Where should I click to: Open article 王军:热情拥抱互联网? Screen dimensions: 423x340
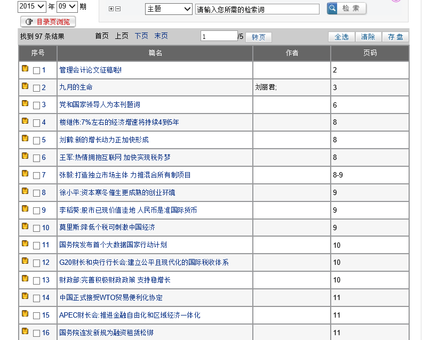(x=115, y=157)
